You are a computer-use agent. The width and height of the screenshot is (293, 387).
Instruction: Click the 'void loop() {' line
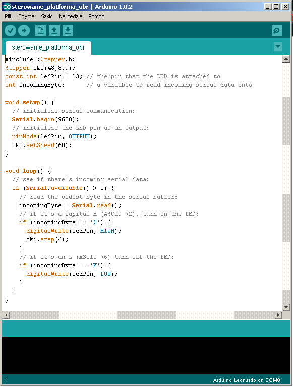(x=28, y=171)
